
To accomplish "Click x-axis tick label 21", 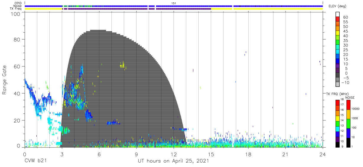I will (286, 154).
